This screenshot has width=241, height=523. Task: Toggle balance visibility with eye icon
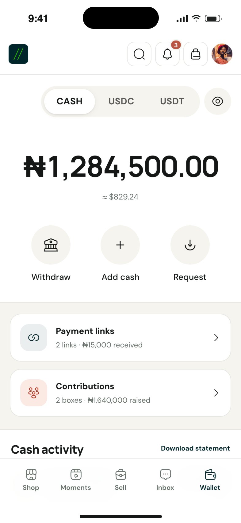218,101
